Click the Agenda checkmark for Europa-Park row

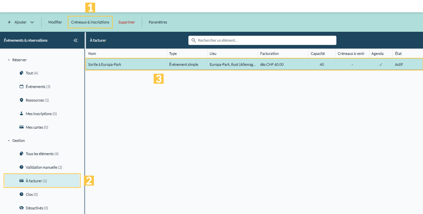[381, 64]
